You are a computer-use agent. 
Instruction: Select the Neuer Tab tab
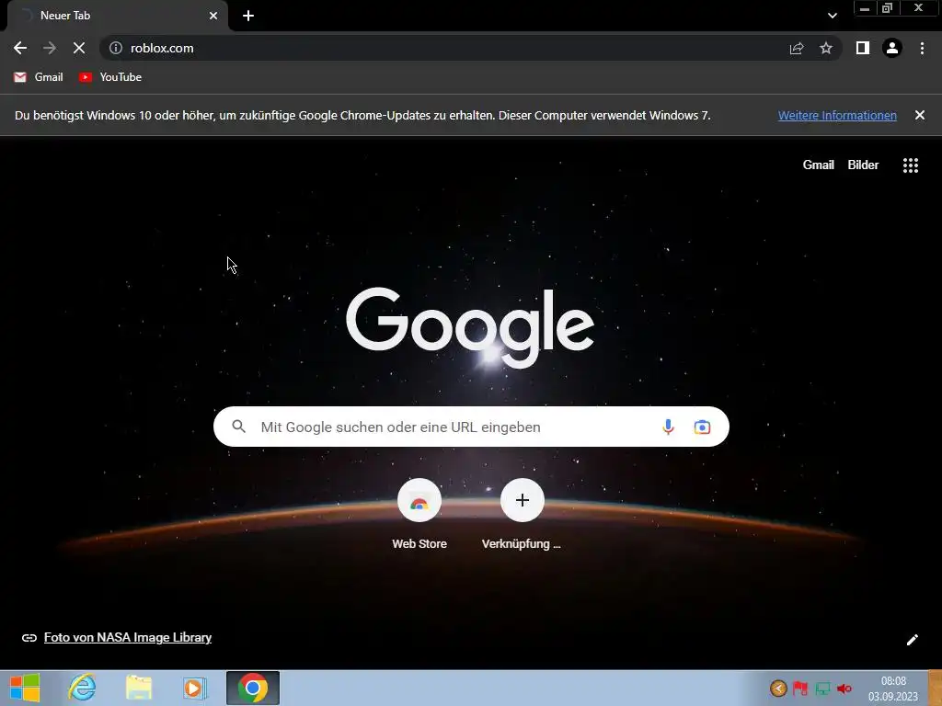118,16
